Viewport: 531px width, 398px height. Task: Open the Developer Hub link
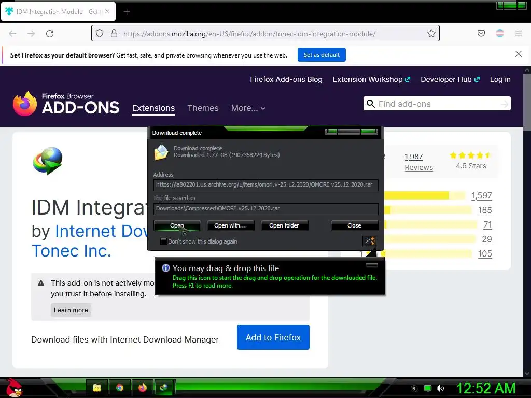pyautogui.click(x=450, y=79)
